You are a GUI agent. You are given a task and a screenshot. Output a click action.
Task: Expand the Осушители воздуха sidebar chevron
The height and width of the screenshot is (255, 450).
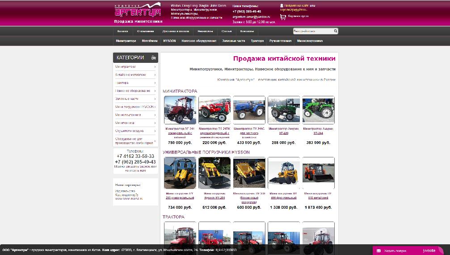pos(155,131)
